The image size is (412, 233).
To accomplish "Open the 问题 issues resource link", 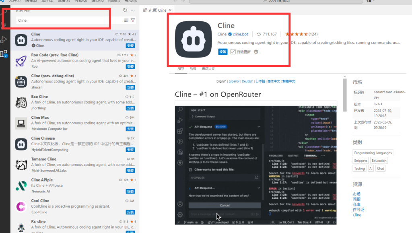I will 356,199.
